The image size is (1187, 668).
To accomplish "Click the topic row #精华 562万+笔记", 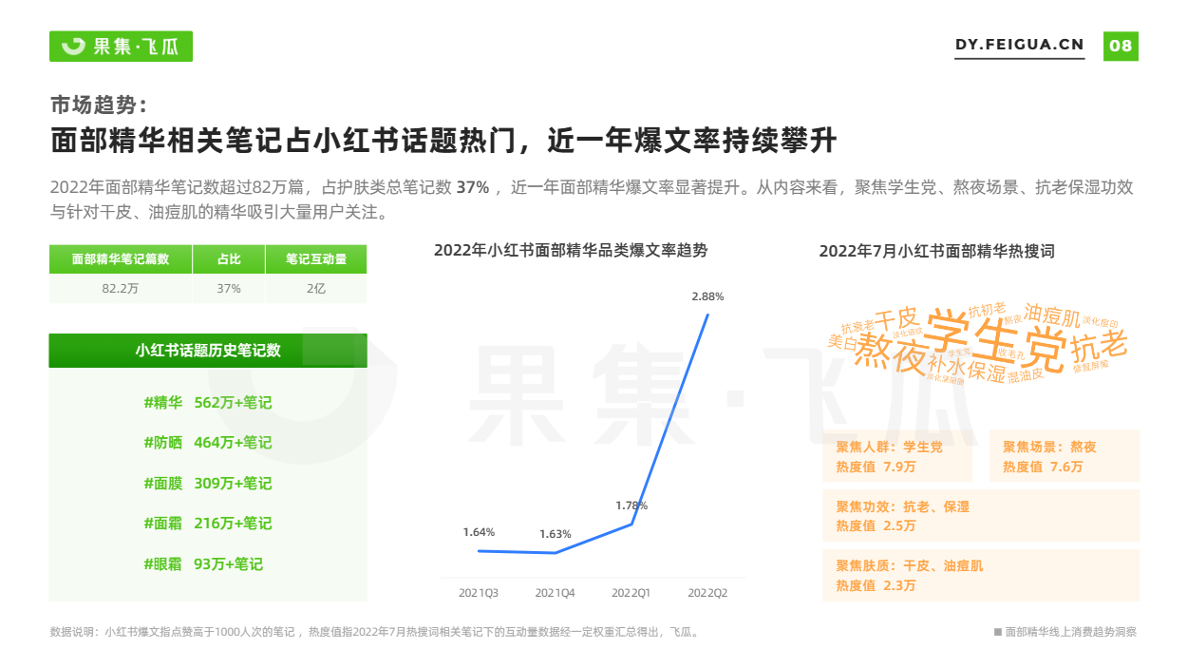I will [x=208, y=403].
